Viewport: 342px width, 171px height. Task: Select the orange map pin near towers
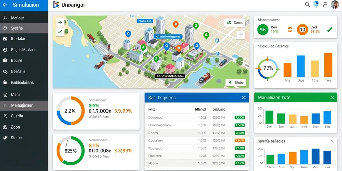click(175, 25)
